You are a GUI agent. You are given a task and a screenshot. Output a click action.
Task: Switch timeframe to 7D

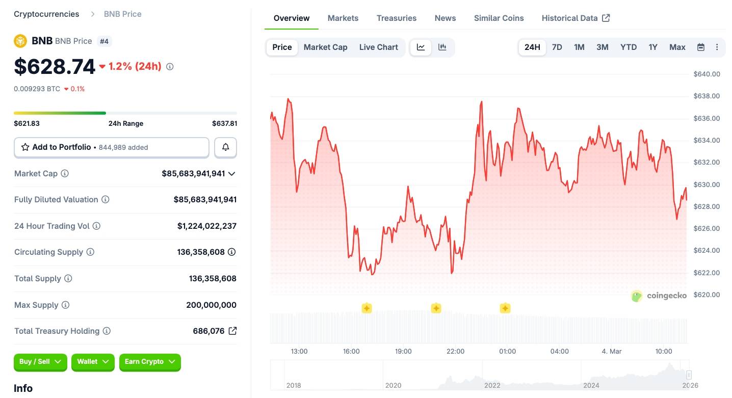557,47
